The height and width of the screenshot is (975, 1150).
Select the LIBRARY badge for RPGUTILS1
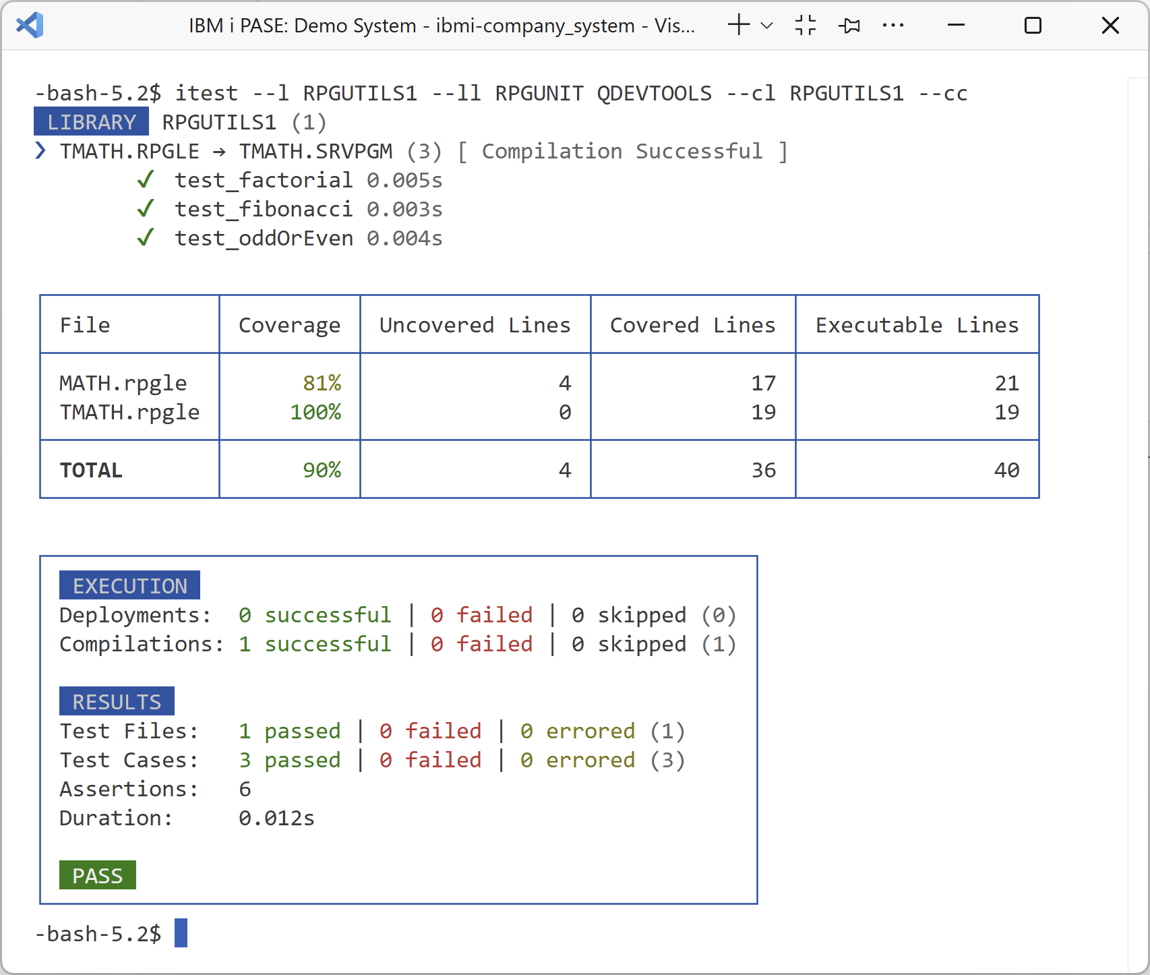point(91,122)
